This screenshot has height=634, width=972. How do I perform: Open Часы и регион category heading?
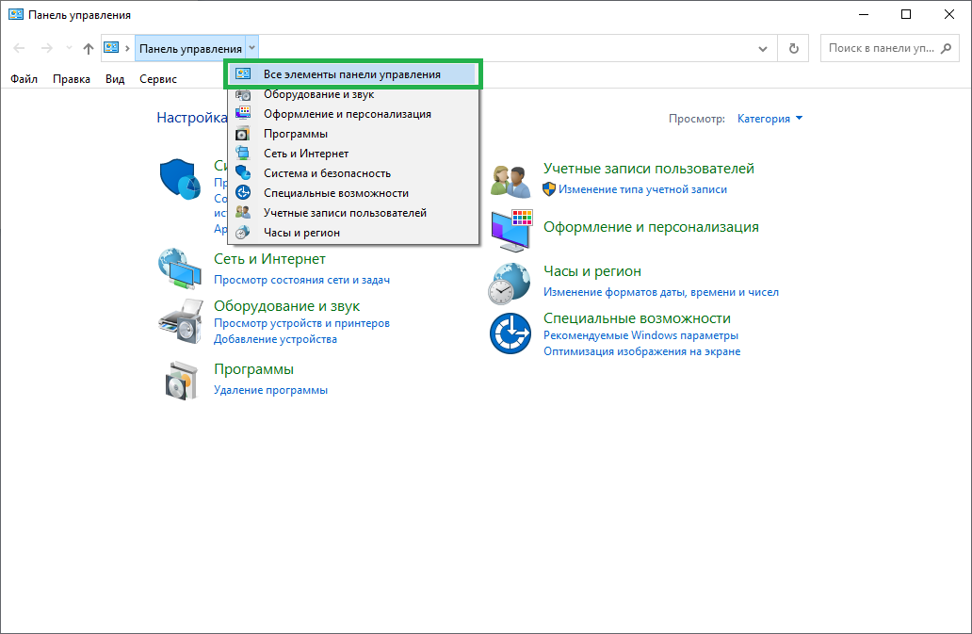click(x=592, y=271)
